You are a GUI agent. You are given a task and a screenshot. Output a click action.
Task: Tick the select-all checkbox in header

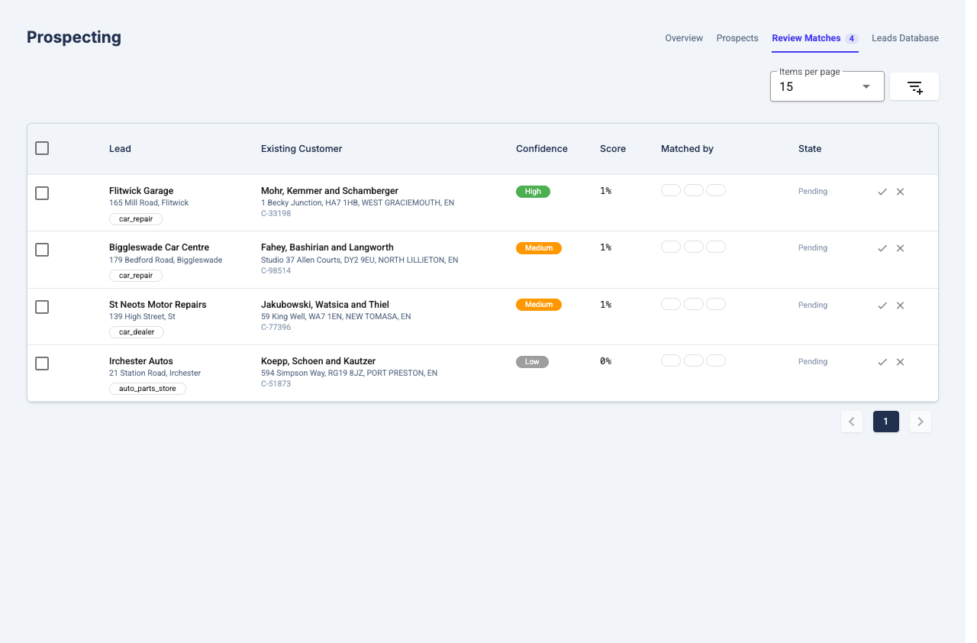pyautogui.click(x=42, y=148)
